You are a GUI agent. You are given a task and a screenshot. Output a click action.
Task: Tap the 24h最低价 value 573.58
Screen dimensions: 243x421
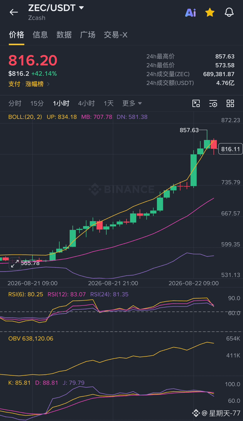click(225, 65)
